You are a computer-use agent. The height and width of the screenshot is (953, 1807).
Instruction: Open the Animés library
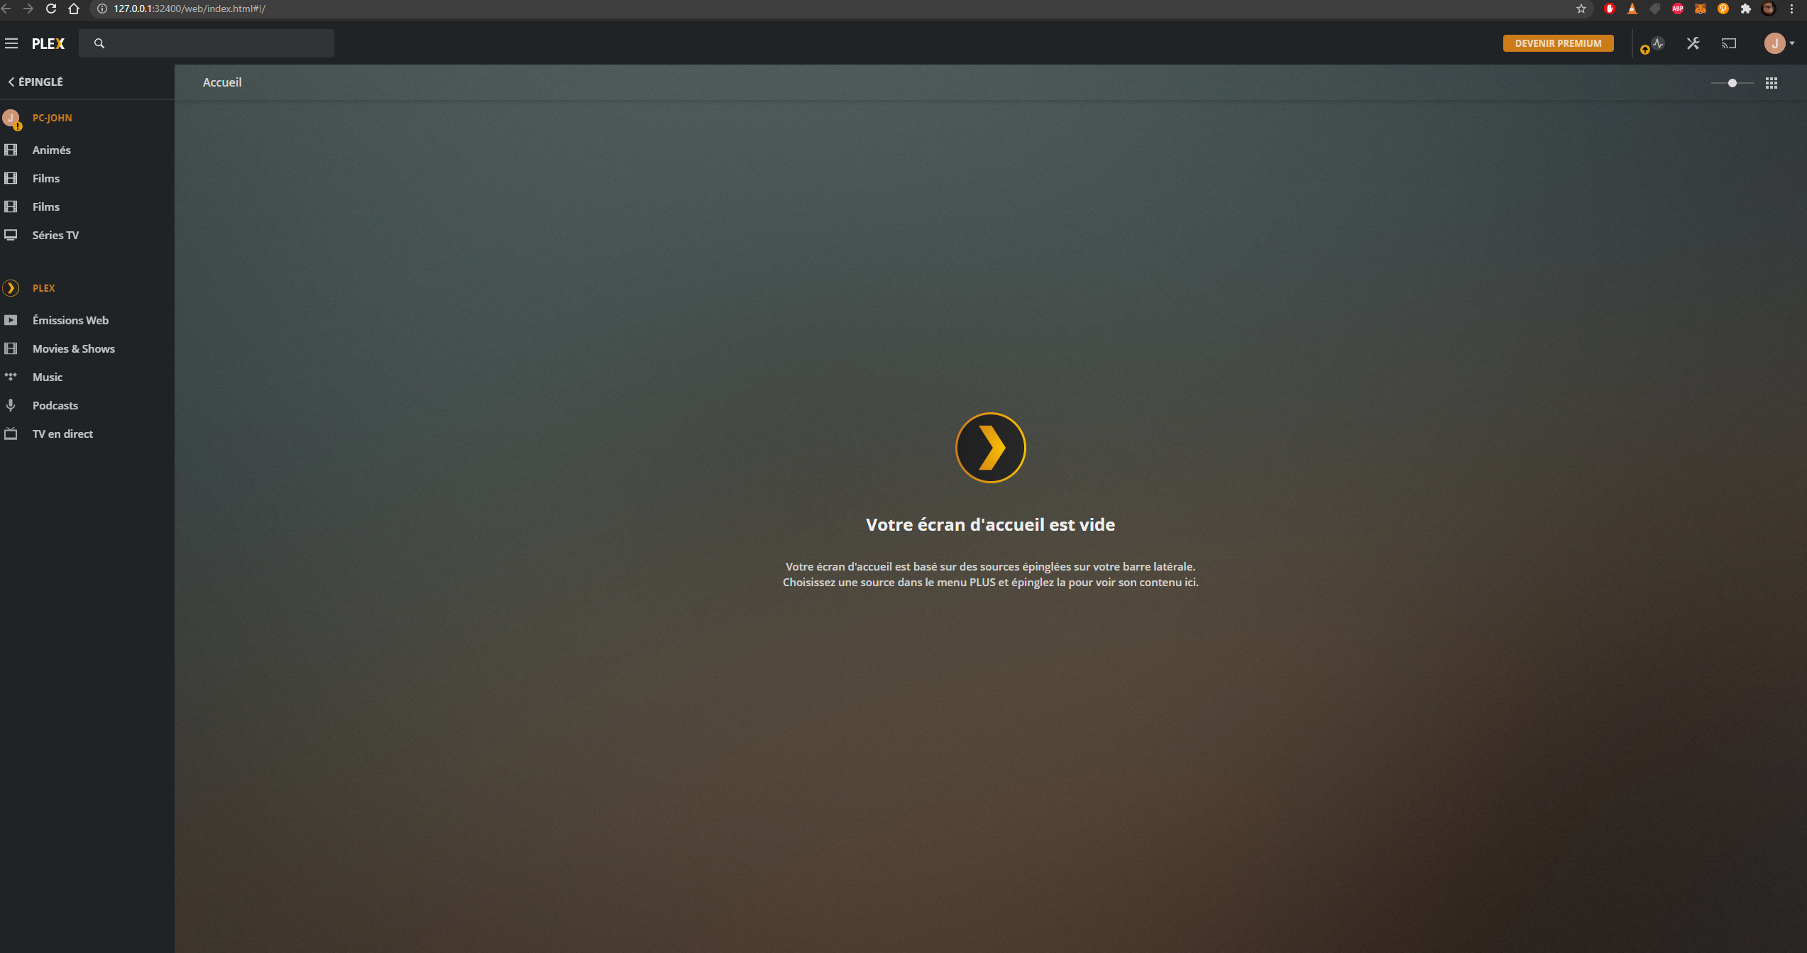coord(51,150)
